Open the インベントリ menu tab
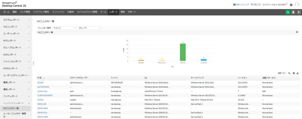The width and height of the screenshot is (302, 119). click(58, 12)
